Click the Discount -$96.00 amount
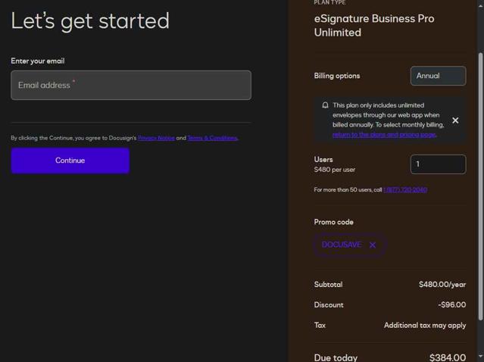Image resolution: width=484 pixels, height=362 pixels. click(x=451, y=305)
